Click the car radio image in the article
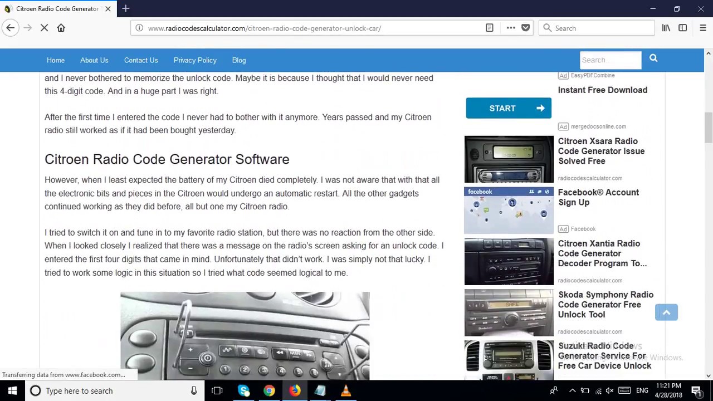Viewport: 713px width, 401px height. click(x=245, y=336)
